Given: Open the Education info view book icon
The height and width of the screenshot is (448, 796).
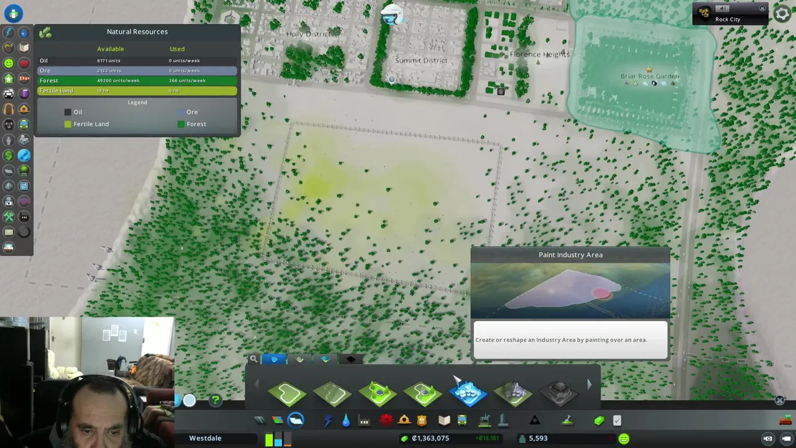Looking at the screenshot, I should click(x=24, y=48).
